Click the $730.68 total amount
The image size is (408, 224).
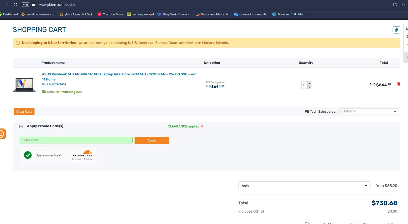tap(384, 203)
